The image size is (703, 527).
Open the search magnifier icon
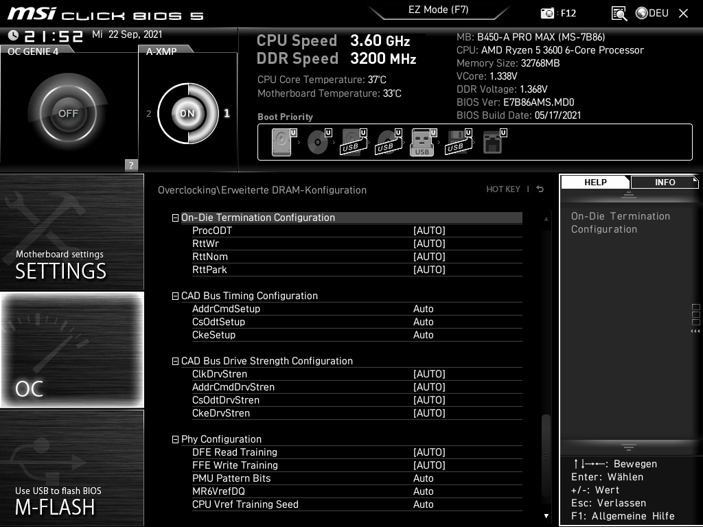(618, 13)
